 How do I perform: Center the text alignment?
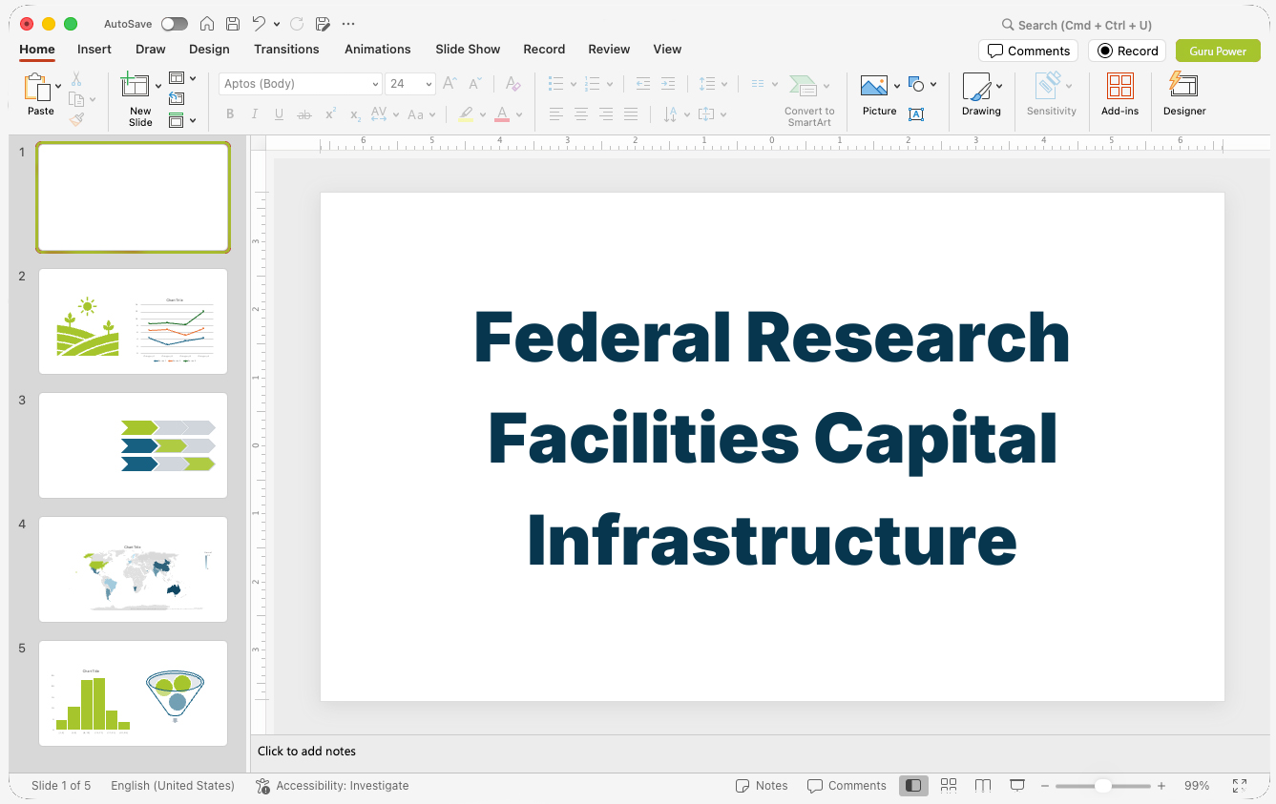[x=581, y=114]
